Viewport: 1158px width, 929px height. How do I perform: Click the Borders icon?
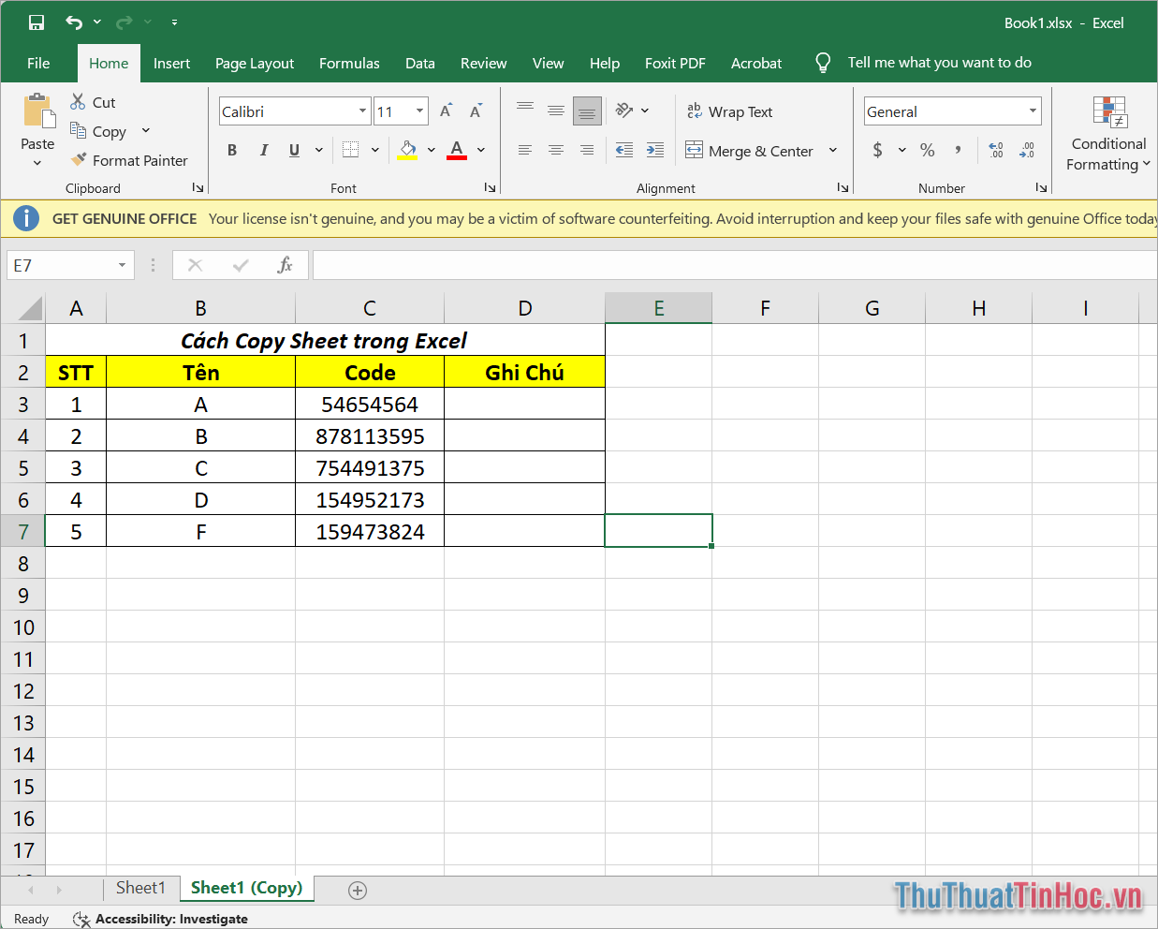click(x=350, y=150)
